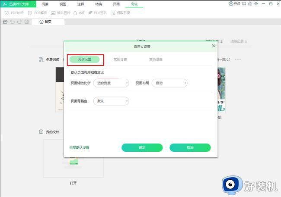Image resolution: width=281 pixels, height=197 pixels.
Task: Open the 迅读PDF大师 app logo menu
Action: [x=18, y=4]
